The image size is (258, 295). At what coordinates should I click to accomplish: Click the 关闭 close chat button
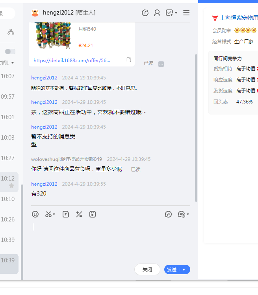pyautogui.click(x=147, y=270)
